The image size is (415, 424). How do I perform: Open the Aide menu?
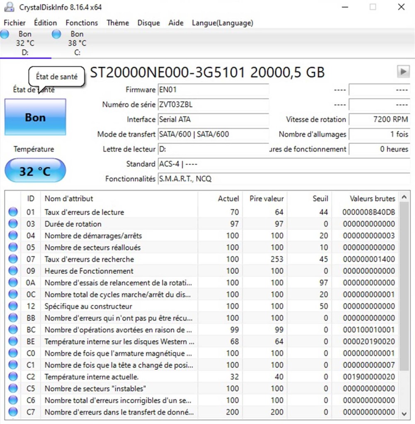coord(176,23)
